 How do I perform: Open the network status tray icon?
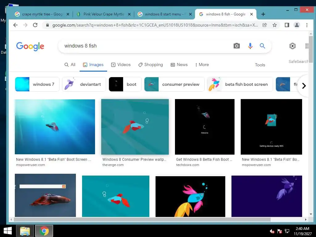[x=287, y=231]
